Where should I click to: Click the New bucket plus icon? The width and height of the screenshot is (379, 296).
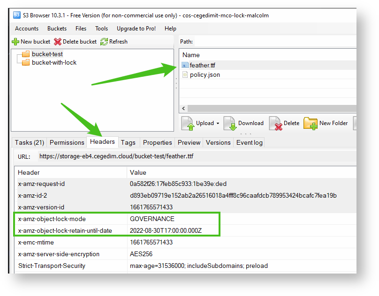coord(15,42)
